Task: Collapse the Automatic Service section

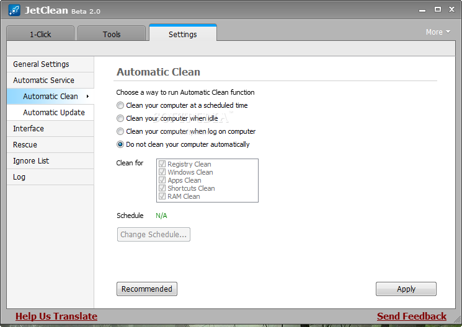Action: [50, 81]
